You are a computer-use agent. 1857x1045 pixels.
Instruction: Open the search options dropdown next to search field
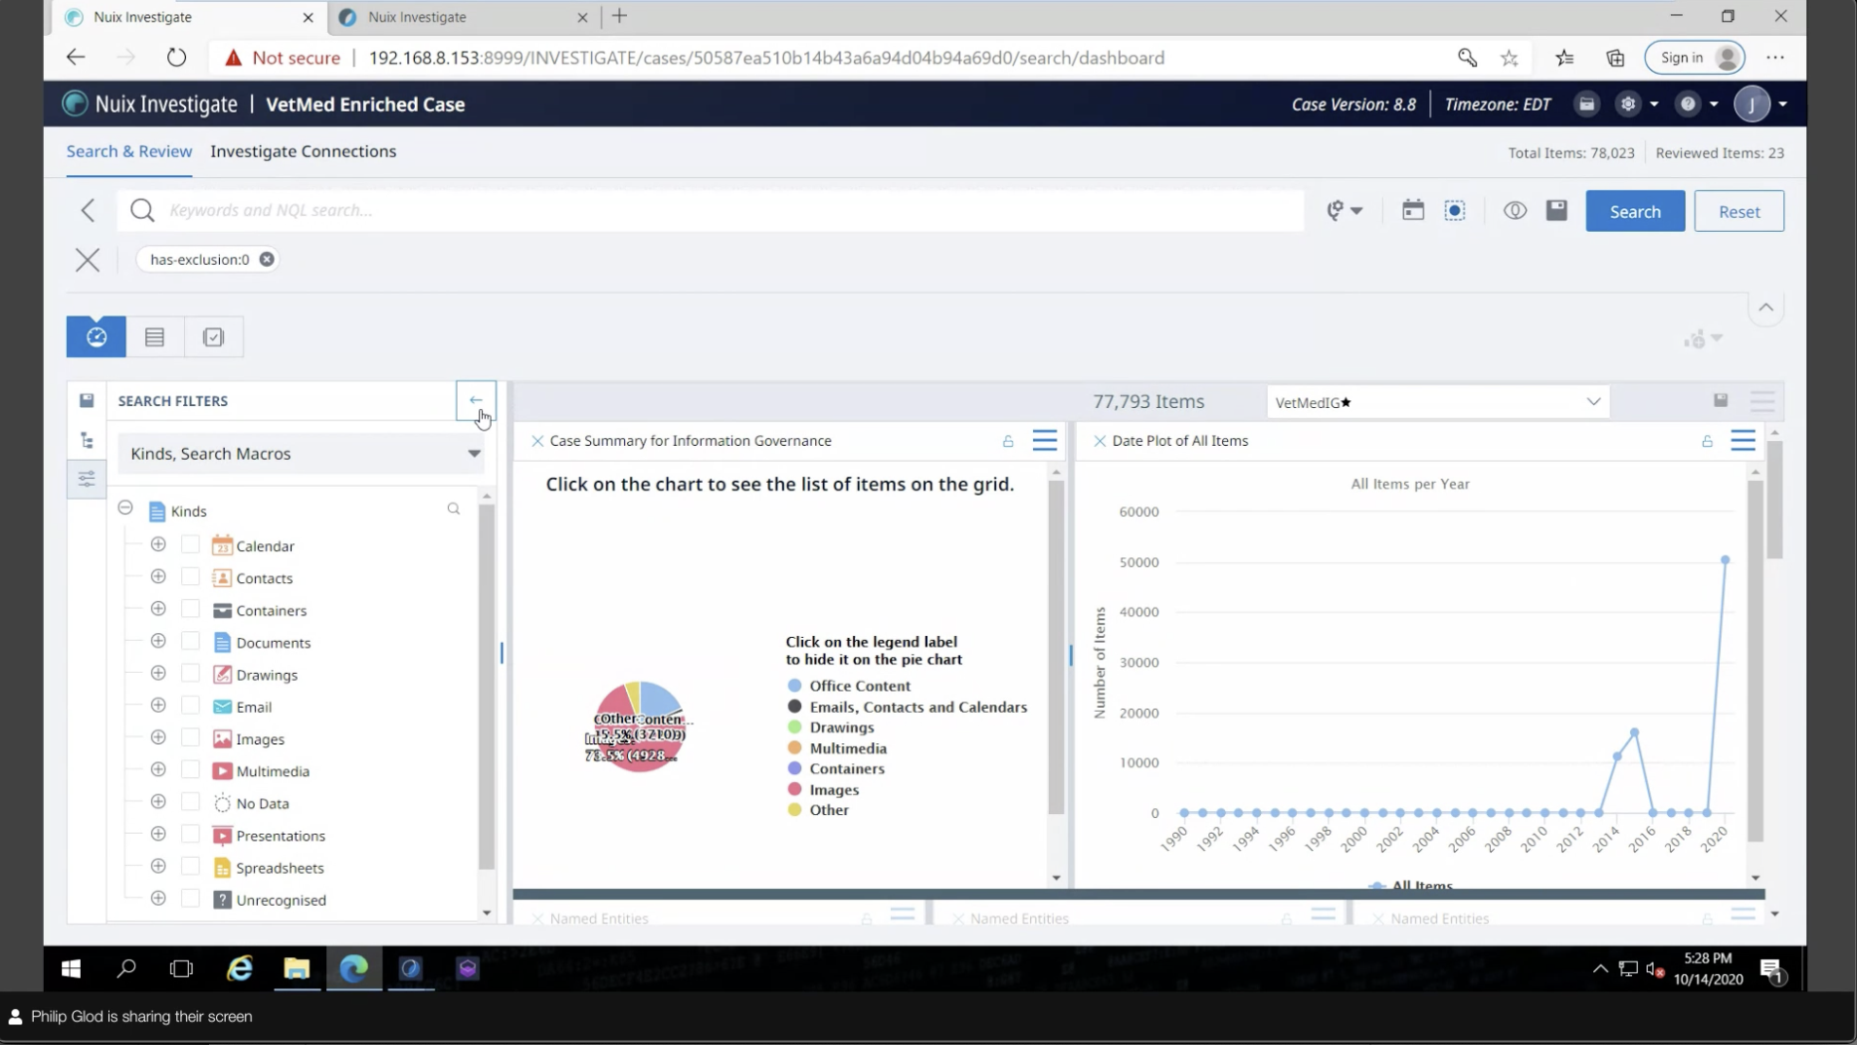tap(1344, 210)
